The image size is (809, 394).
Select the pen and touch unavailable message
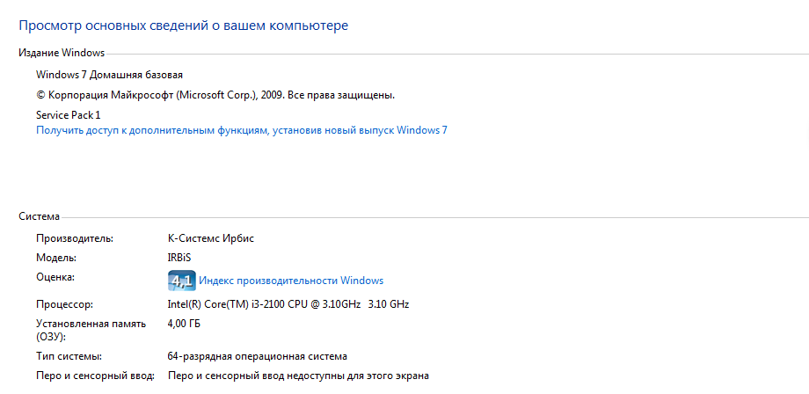click(299, 376)
